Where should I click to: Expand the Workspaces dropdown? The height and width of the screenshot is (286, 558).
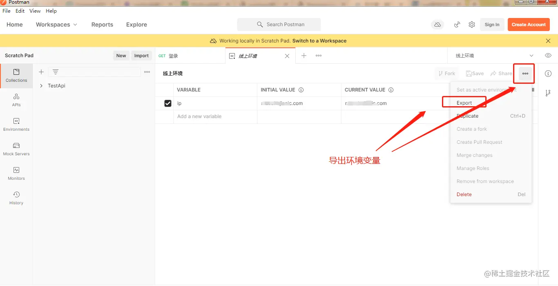[x=56, y=25]
